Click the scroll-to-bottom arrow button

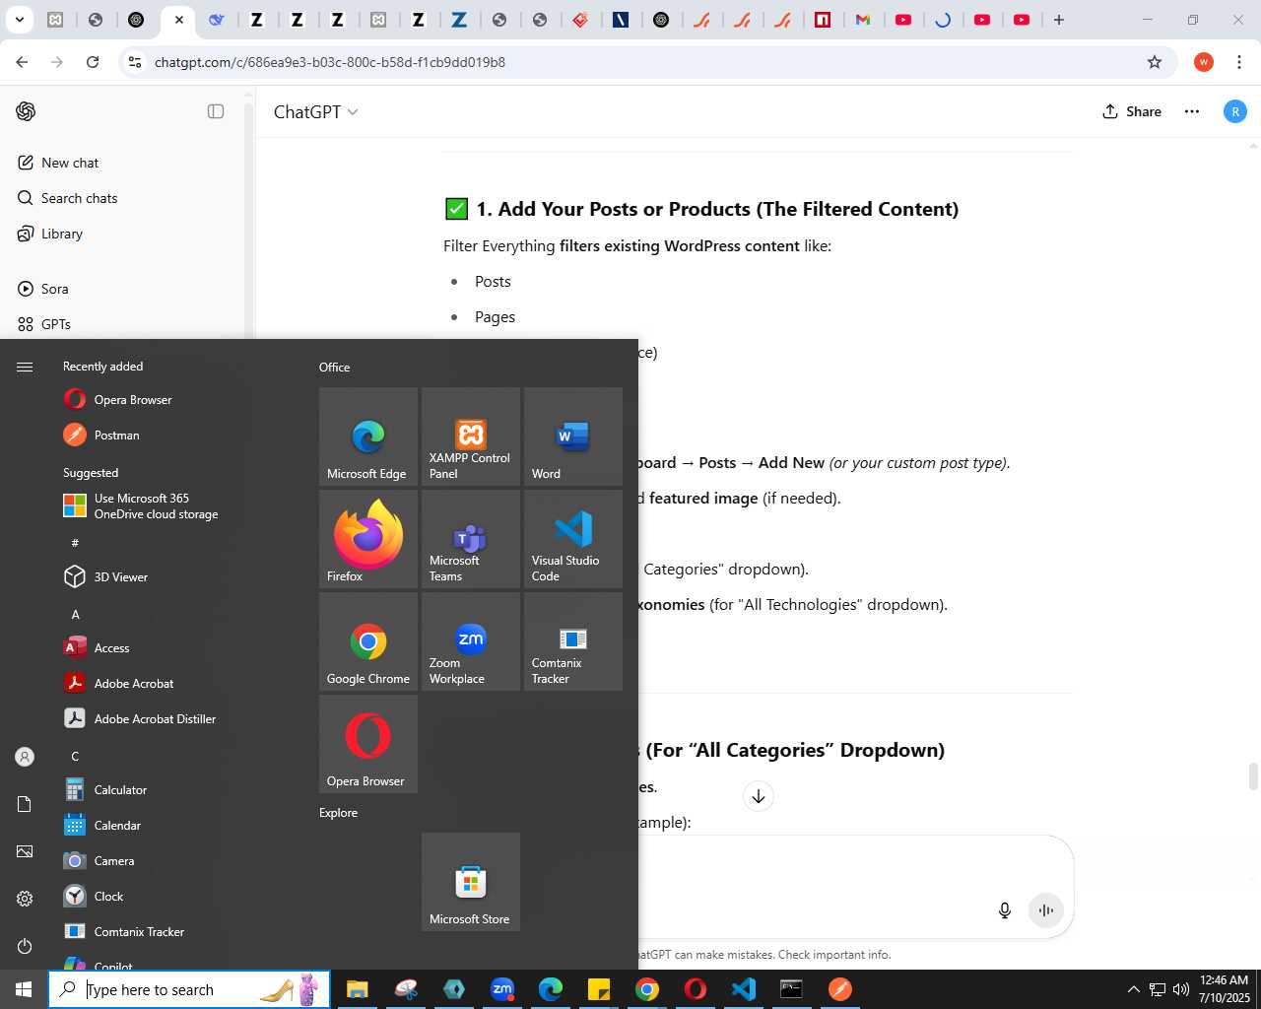[x=759, y=796]
